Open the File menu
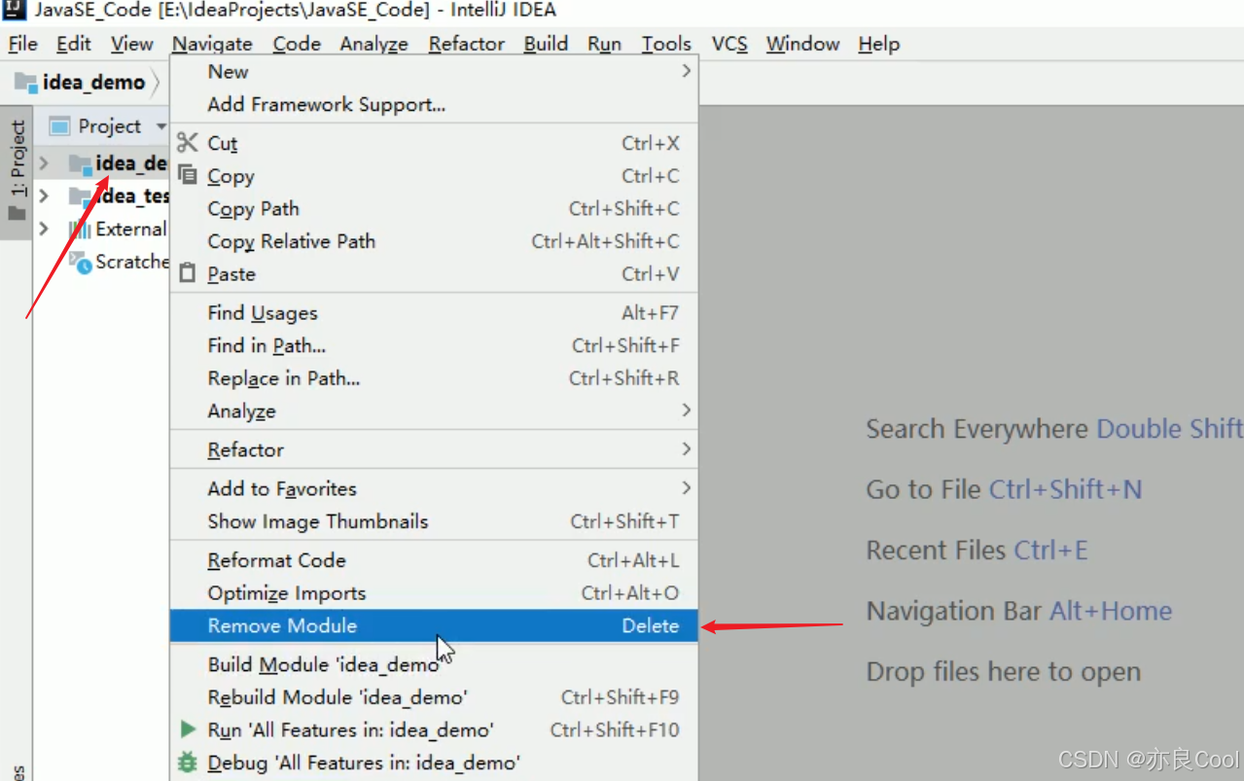 22,44
